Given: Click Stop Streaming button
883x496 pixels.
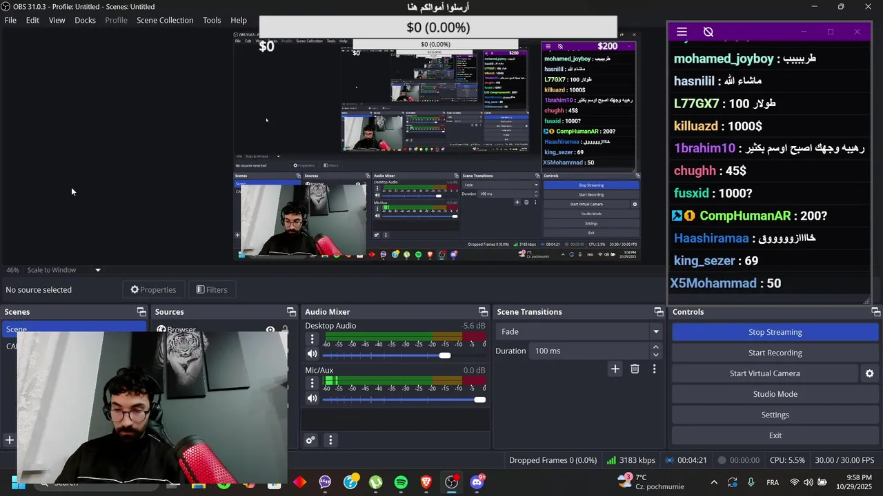Looking at the screenshot, I should tap(775, 332).
